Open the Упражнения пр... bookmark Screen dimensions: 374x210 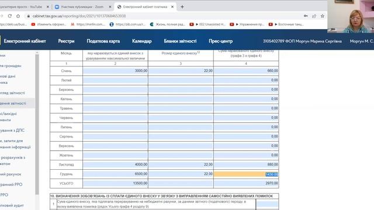247,24
